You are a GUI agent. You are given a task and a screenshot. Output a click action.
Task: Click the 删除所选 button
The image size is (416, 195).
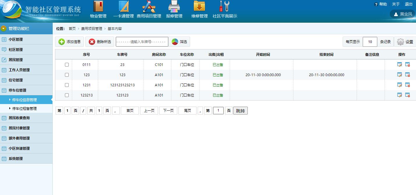pos(100,42)
